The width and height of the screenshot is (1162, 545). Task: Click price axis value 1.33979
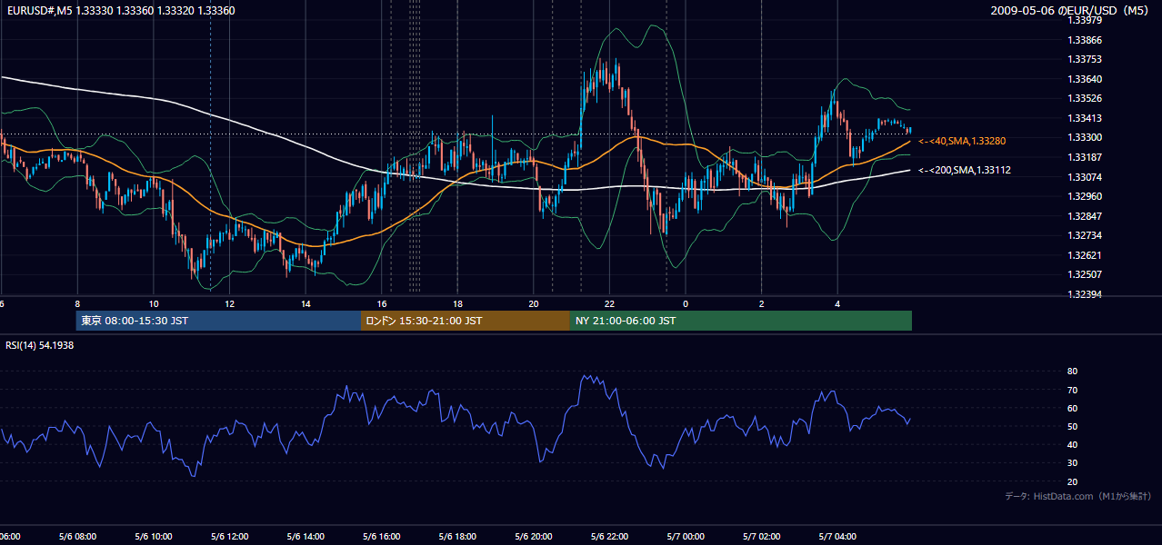(1084, 20)
